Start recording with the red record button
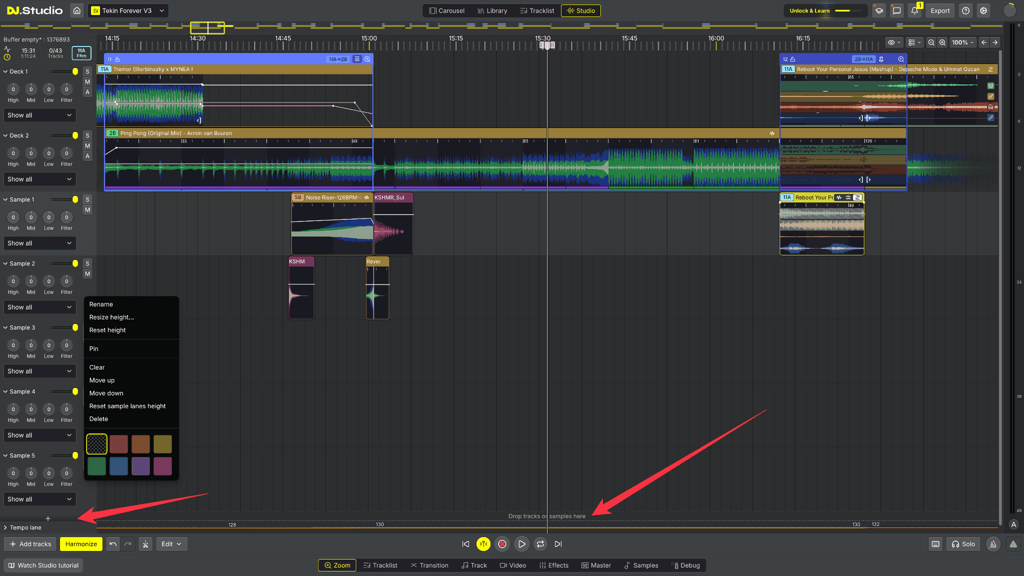This screenshot has height=576, width=1024. (502, 544)
